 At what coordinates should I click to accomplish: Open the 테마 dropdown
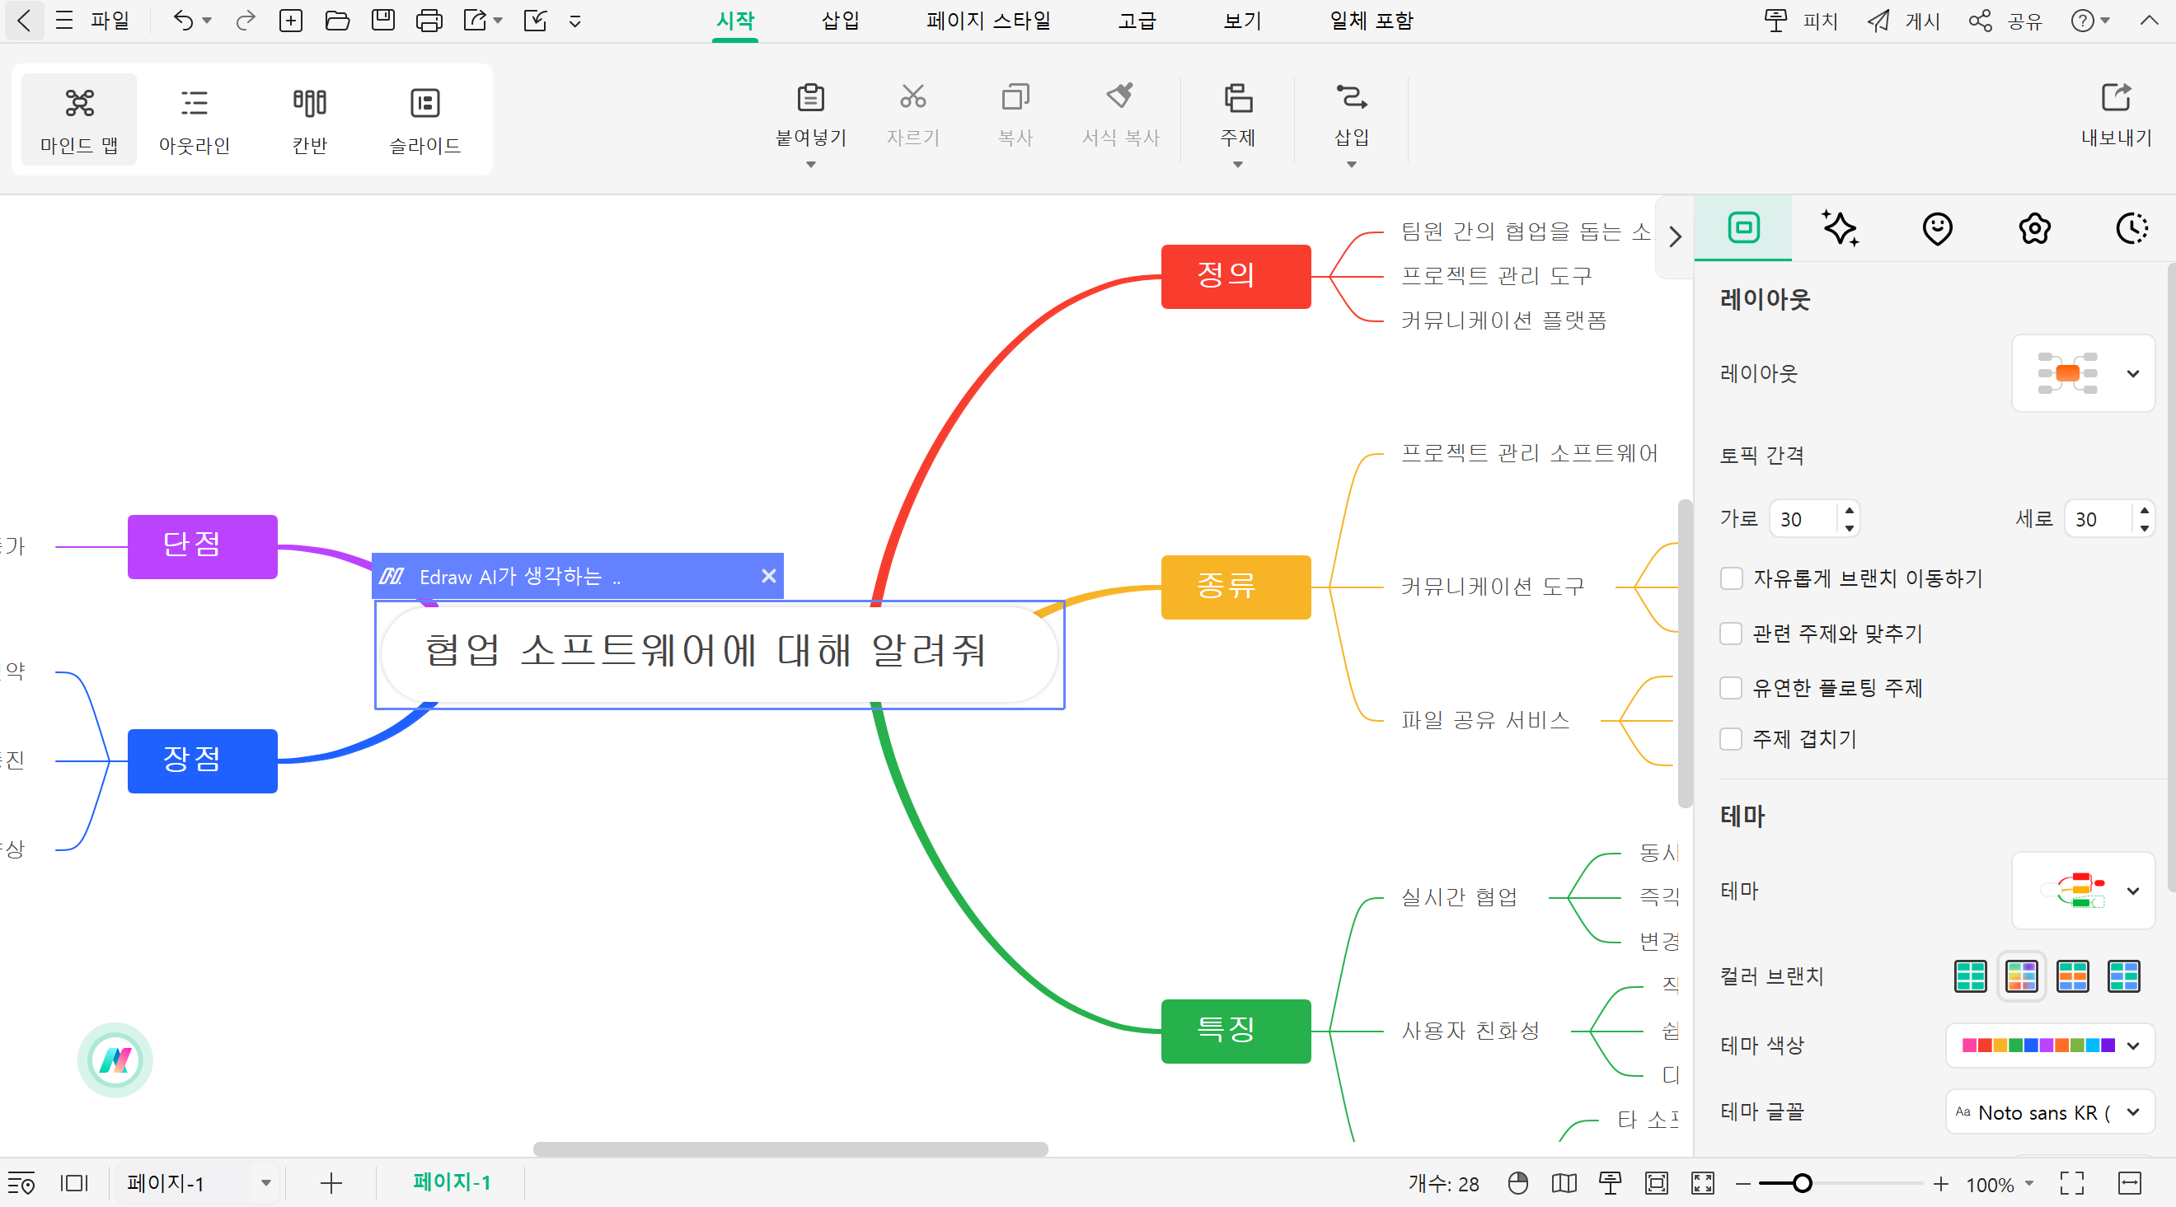[x=2083, y=891]
